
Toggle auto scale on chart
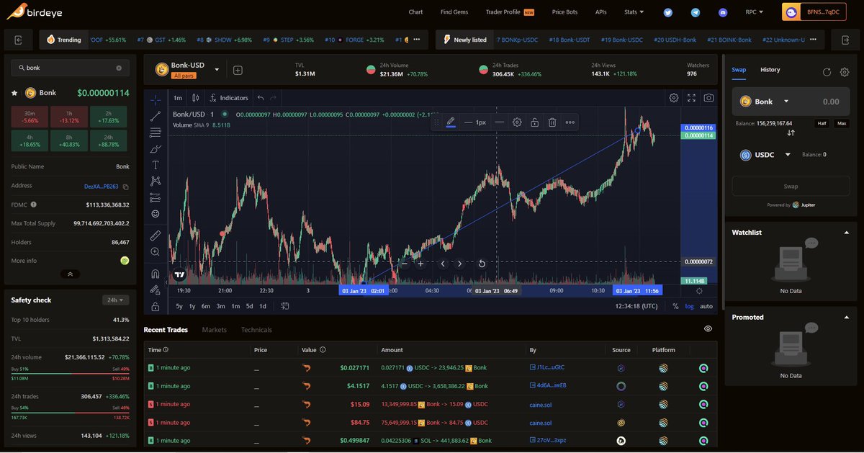706,306
